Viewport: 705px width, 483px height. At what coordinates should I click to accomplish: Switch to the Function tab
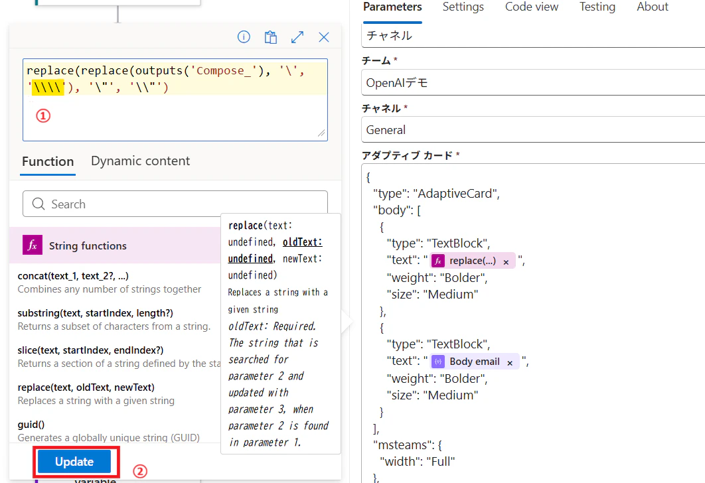[x=48, y=162]
